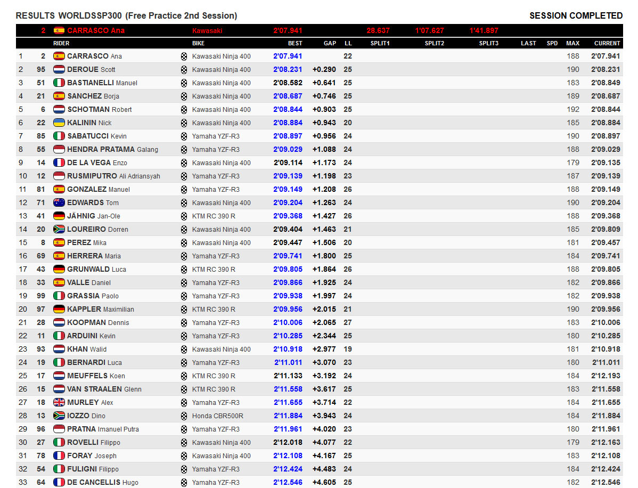Click the GAP column header
This screenshot has width=638, height=488.
[330, 43]
